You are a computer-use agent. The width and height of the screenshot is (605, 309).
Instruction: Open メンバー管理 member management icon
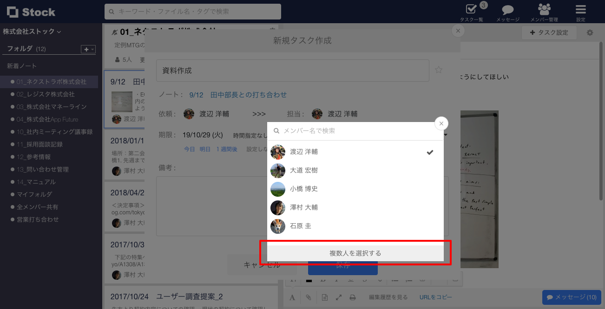(545, 11)
